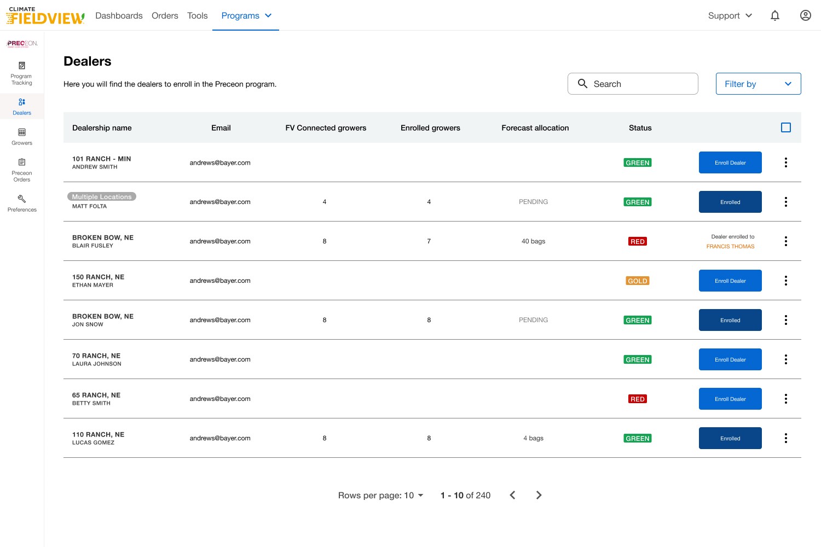Enroll Dealer for 65 RANCH, NE
The height and width of the screenshot is (547, 821).
(730, 399)
